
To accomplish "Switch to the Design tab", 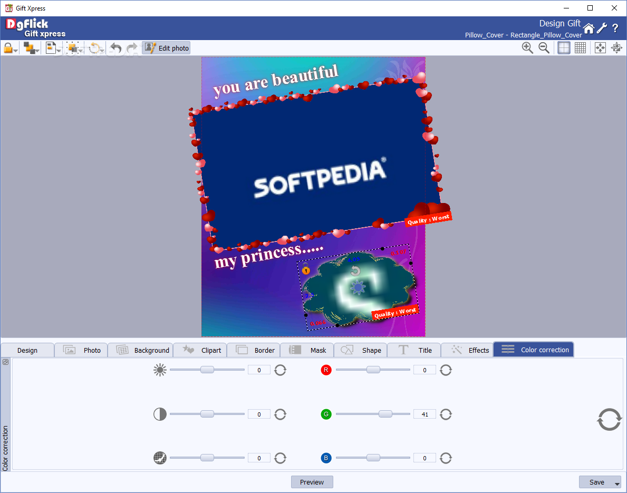I will click(x=27, y=350).
